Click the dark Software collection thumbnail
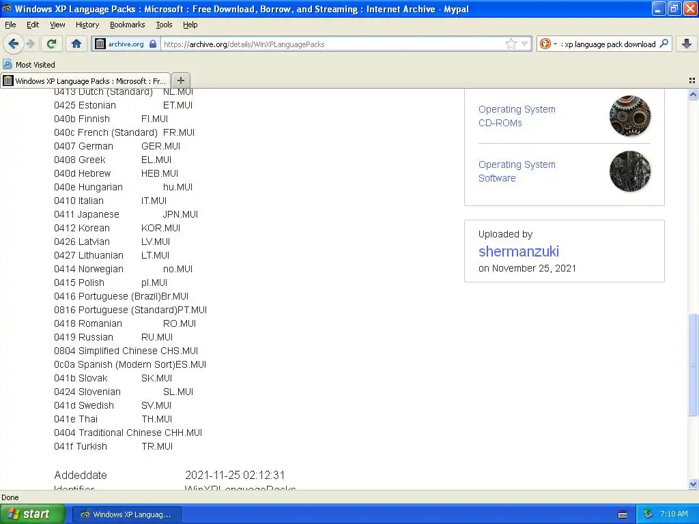 [x=630, y=171]
